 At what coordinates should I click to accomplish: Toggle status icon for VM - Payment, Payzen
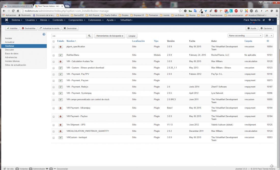point(61,81)
